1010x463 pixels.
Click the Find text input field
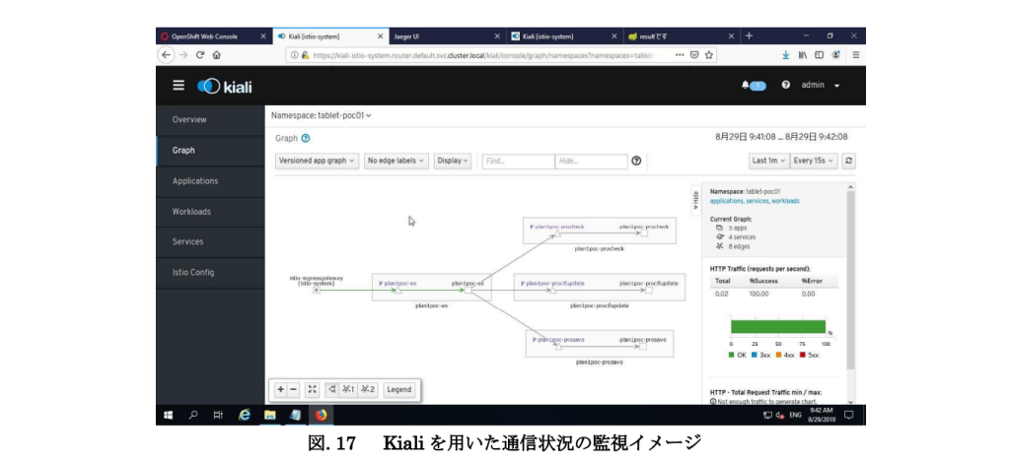[517, 162]
